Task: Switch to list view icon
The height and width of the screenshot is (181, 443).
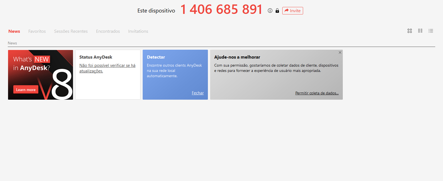Action: (x=431, y=31)
